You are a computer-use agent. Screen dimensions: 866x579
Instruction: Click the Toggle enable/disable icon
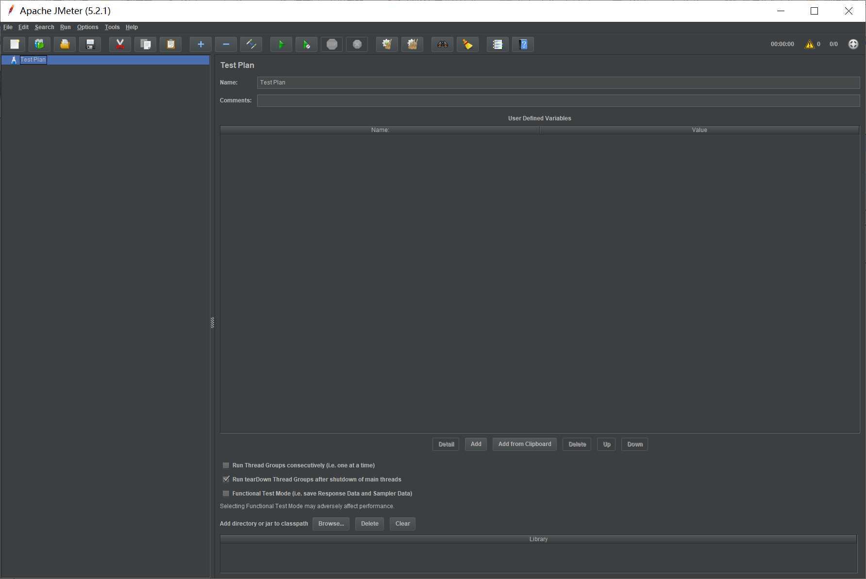251,44
